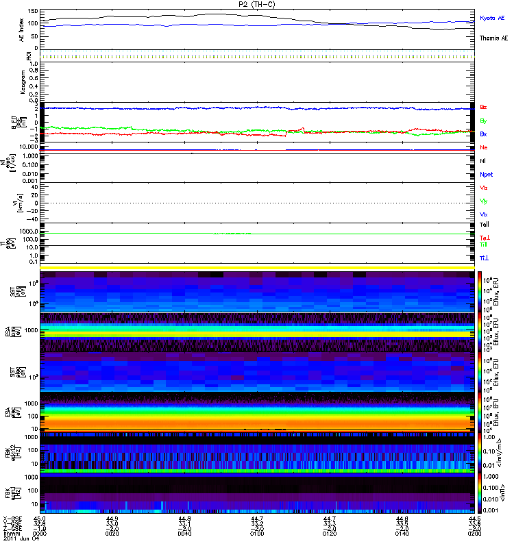Select the red Bz legend entry
This screenshot has width=514, height=548.
point(484,108)
